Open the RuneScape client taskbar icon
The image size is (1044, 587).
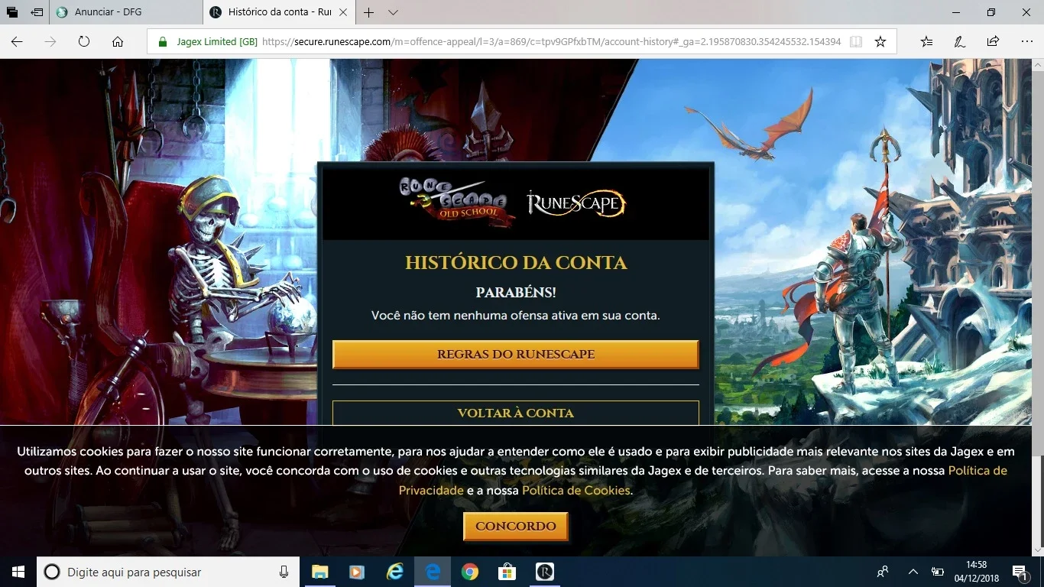(544, 572)
